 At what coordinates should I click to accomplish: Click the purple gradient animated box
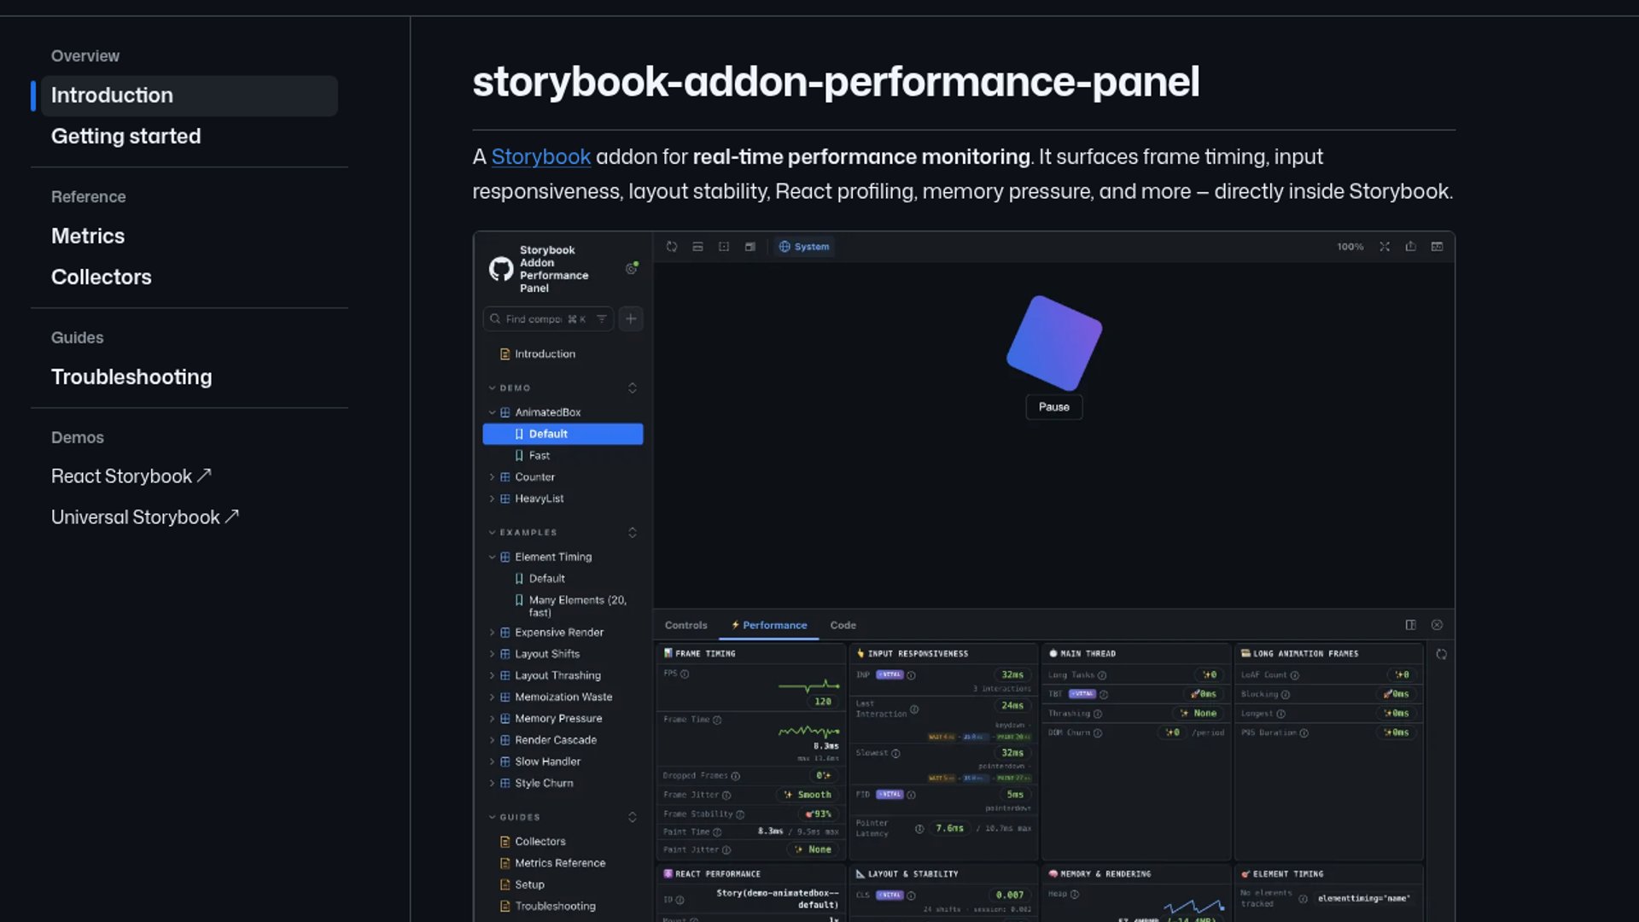click(x=1054, y=343)
